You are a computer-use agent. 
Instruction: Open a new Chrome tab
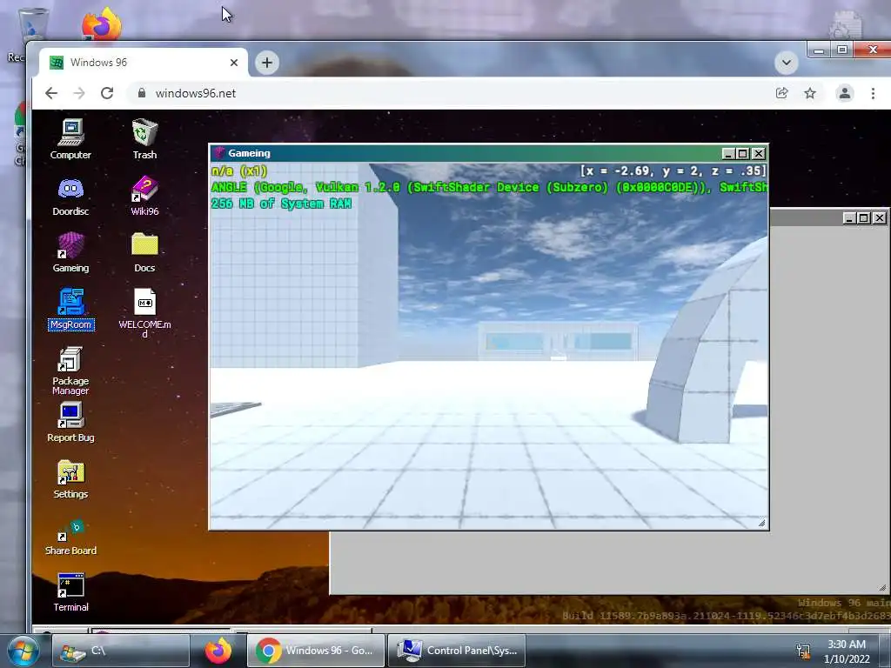(x=267, y=63)
